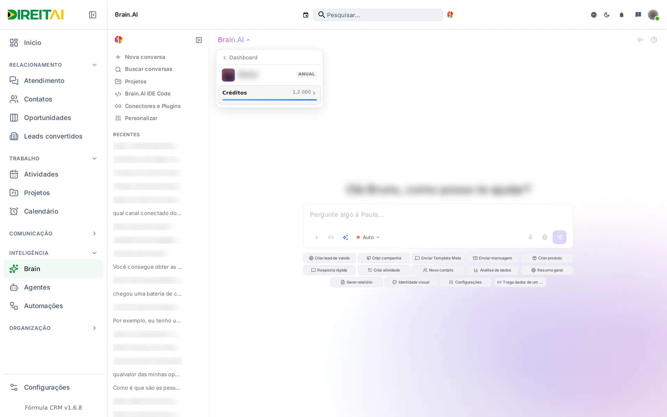Collapse the Inteligência section

tap(94, 253)
